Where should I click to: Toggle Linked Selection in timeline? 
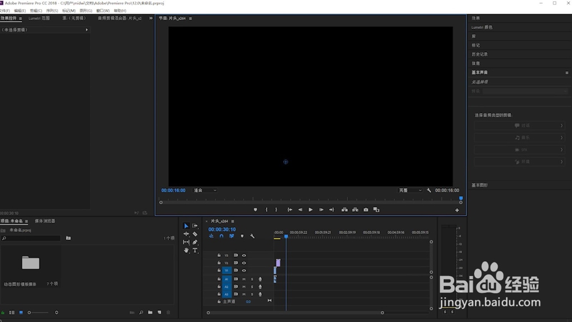pyautogui.click(x=232, y=236)
